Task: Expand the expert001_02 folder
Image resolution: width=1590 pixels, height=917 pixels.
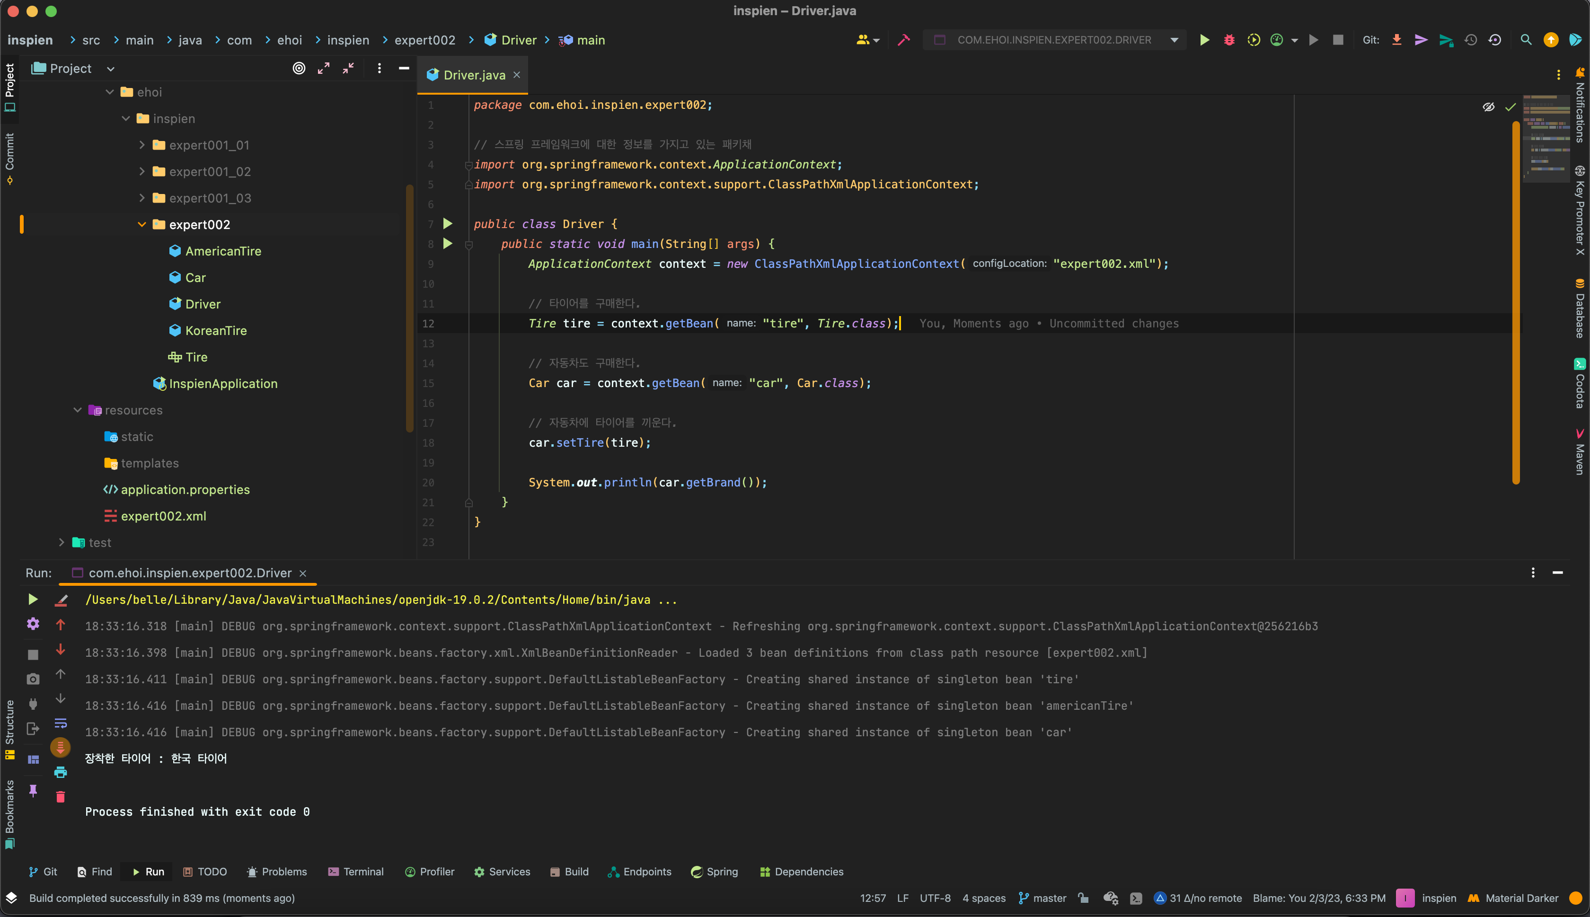Action: click(141, 171)
